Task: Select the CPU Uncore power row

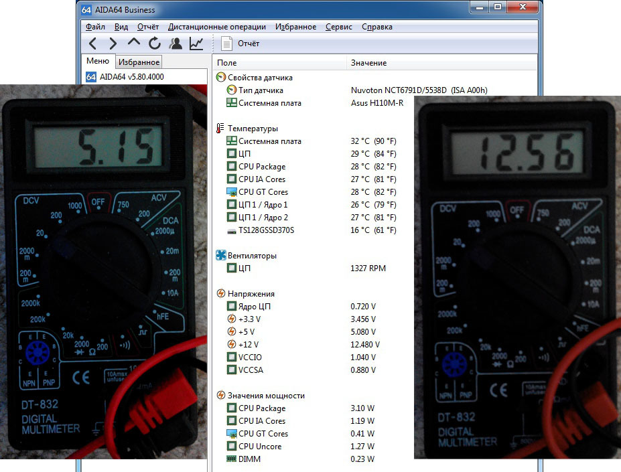Action: tap(301, 447)
